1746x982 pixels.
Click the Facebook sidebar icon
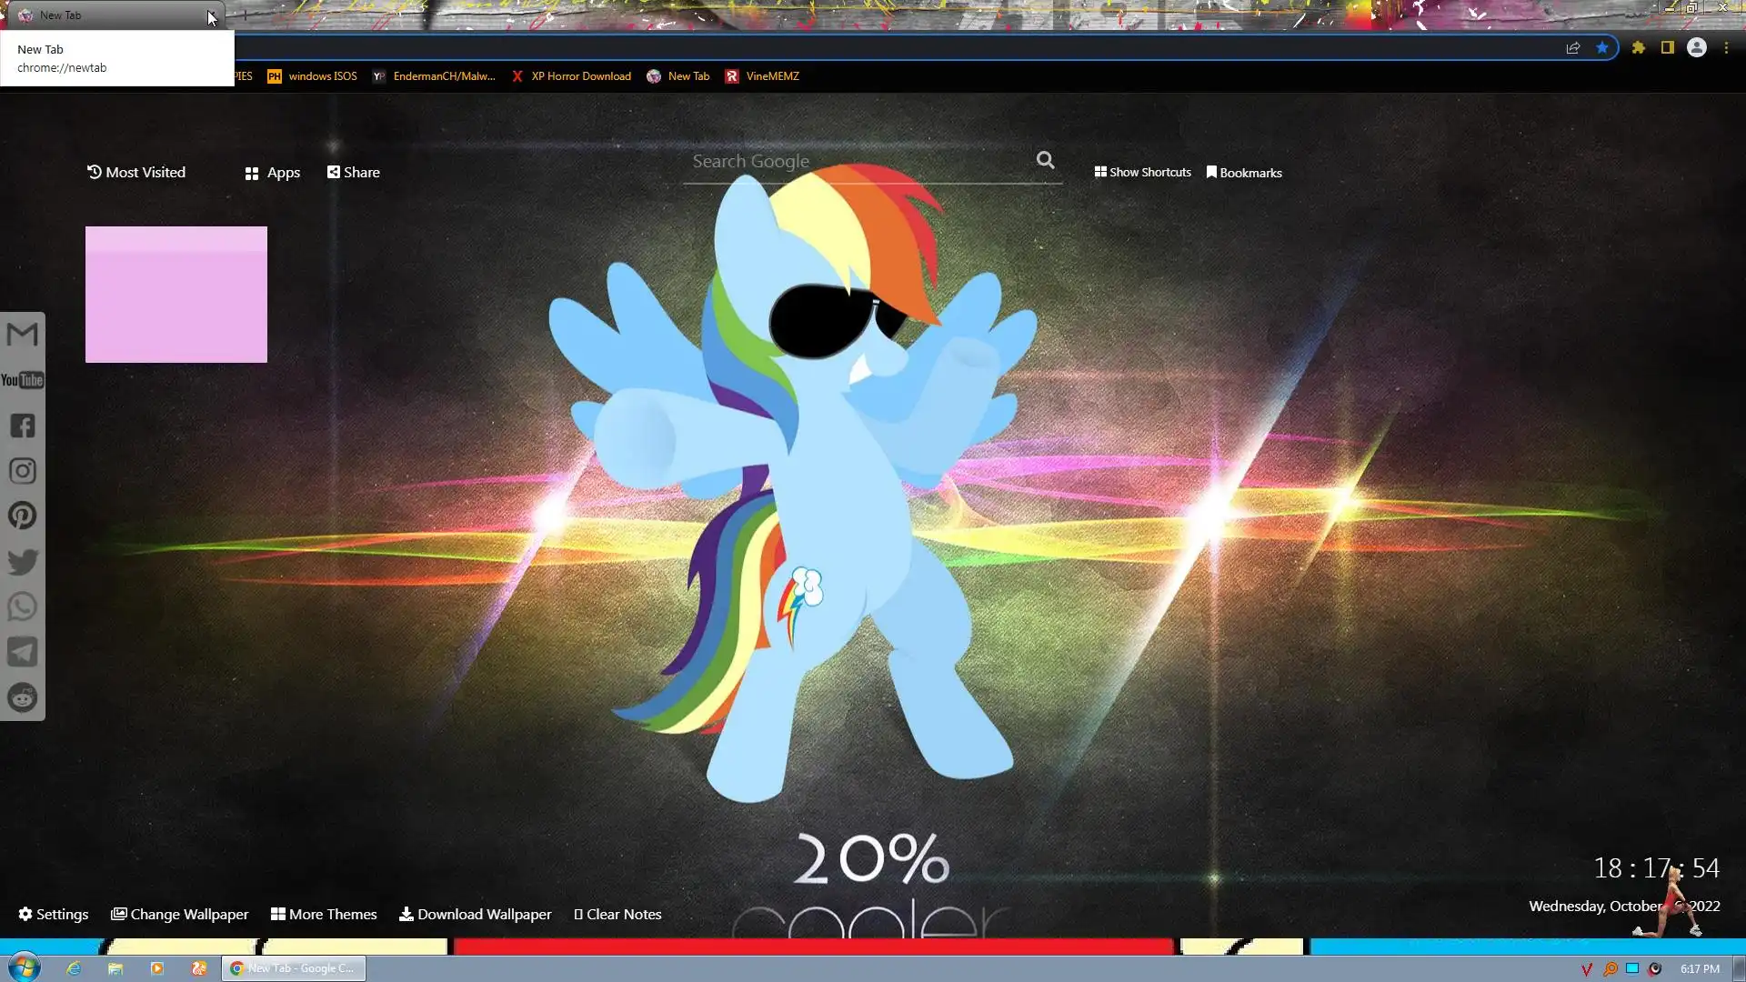(x=22, y=426)
